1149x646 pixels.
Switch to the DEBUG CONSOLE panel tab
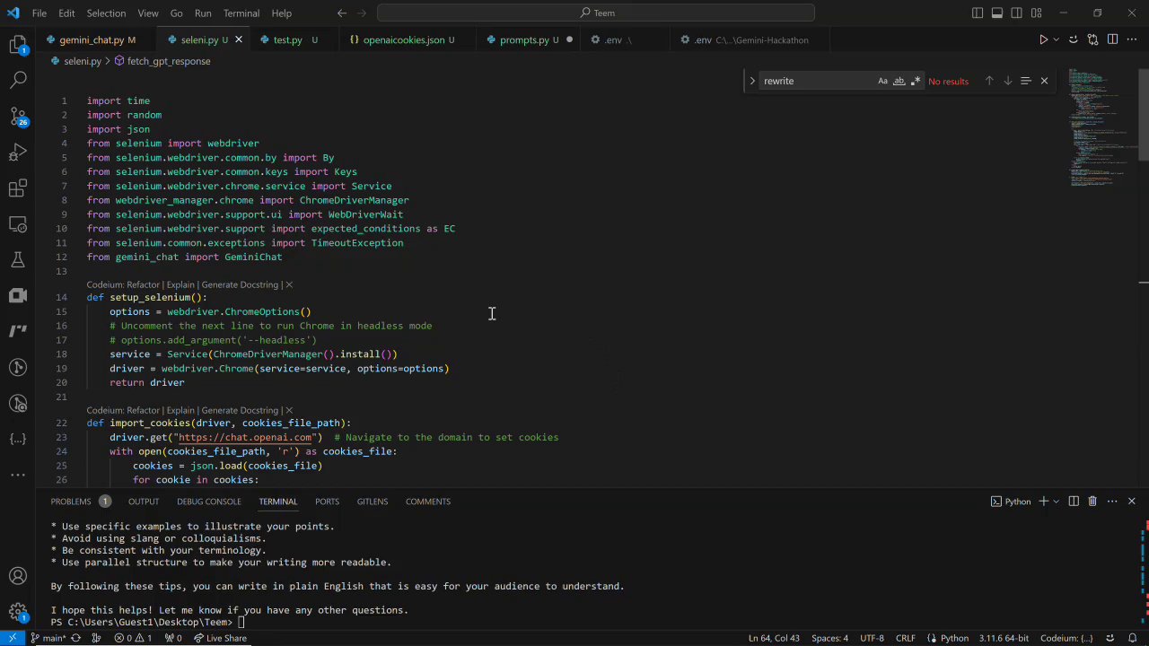coord(208,502)
